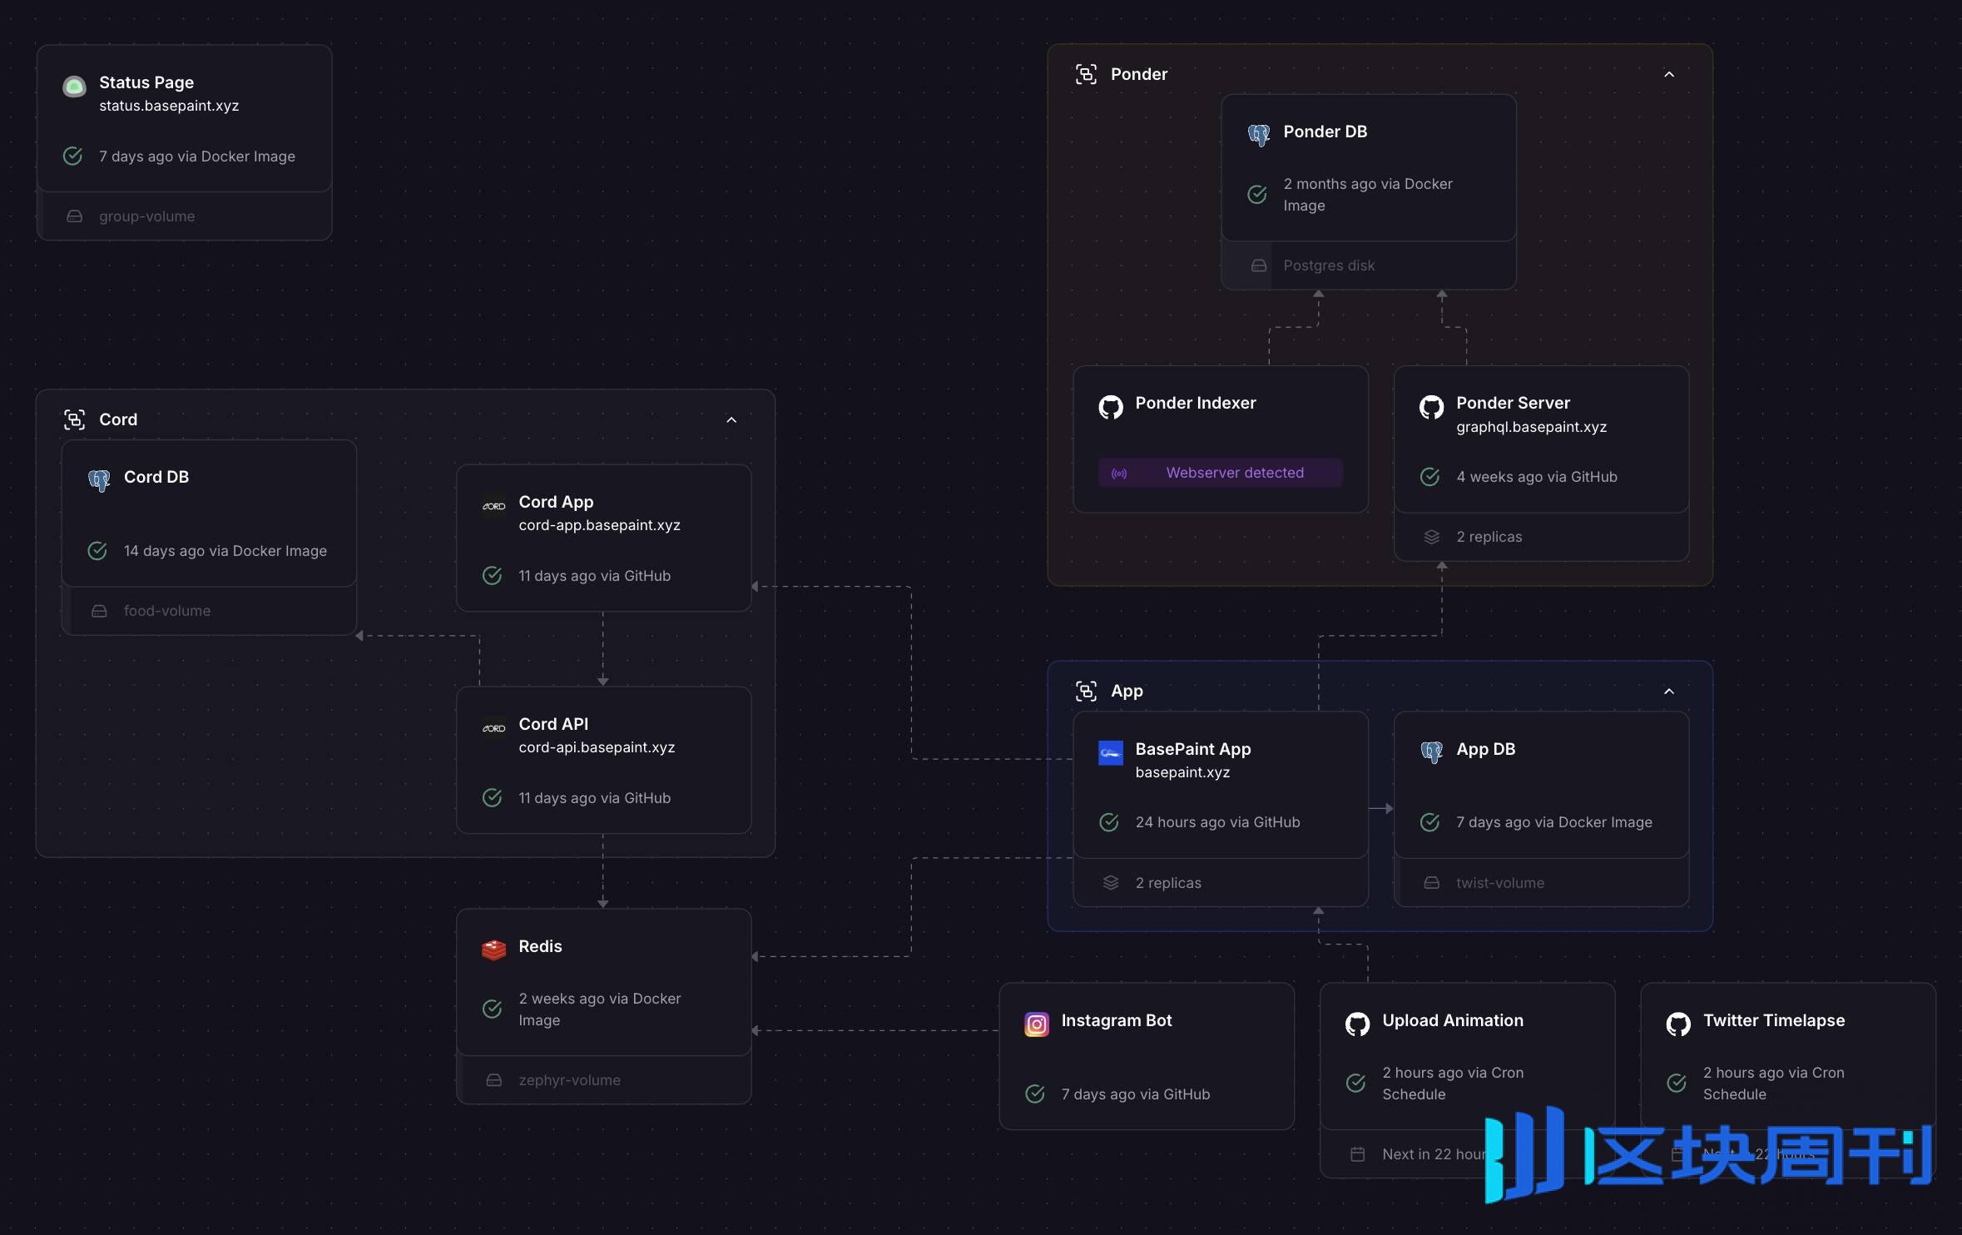Collapse the App group

(x=1669, y=691)
